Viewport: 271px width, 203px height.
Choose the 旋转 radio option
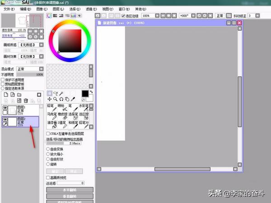pos(48,164)
